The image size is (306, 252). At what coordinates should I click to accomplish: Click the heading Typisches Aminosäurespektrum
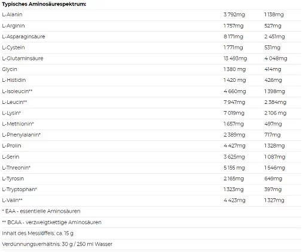pyautogui.click(x=44, y=4)
